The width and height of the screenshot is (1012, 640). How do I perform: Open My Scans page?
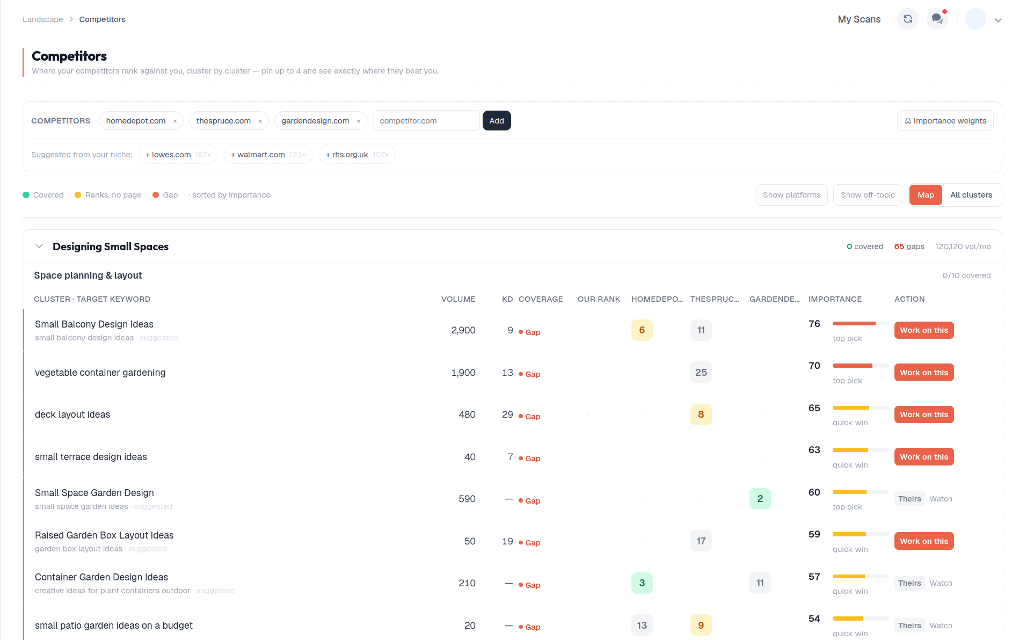(859, 19)
